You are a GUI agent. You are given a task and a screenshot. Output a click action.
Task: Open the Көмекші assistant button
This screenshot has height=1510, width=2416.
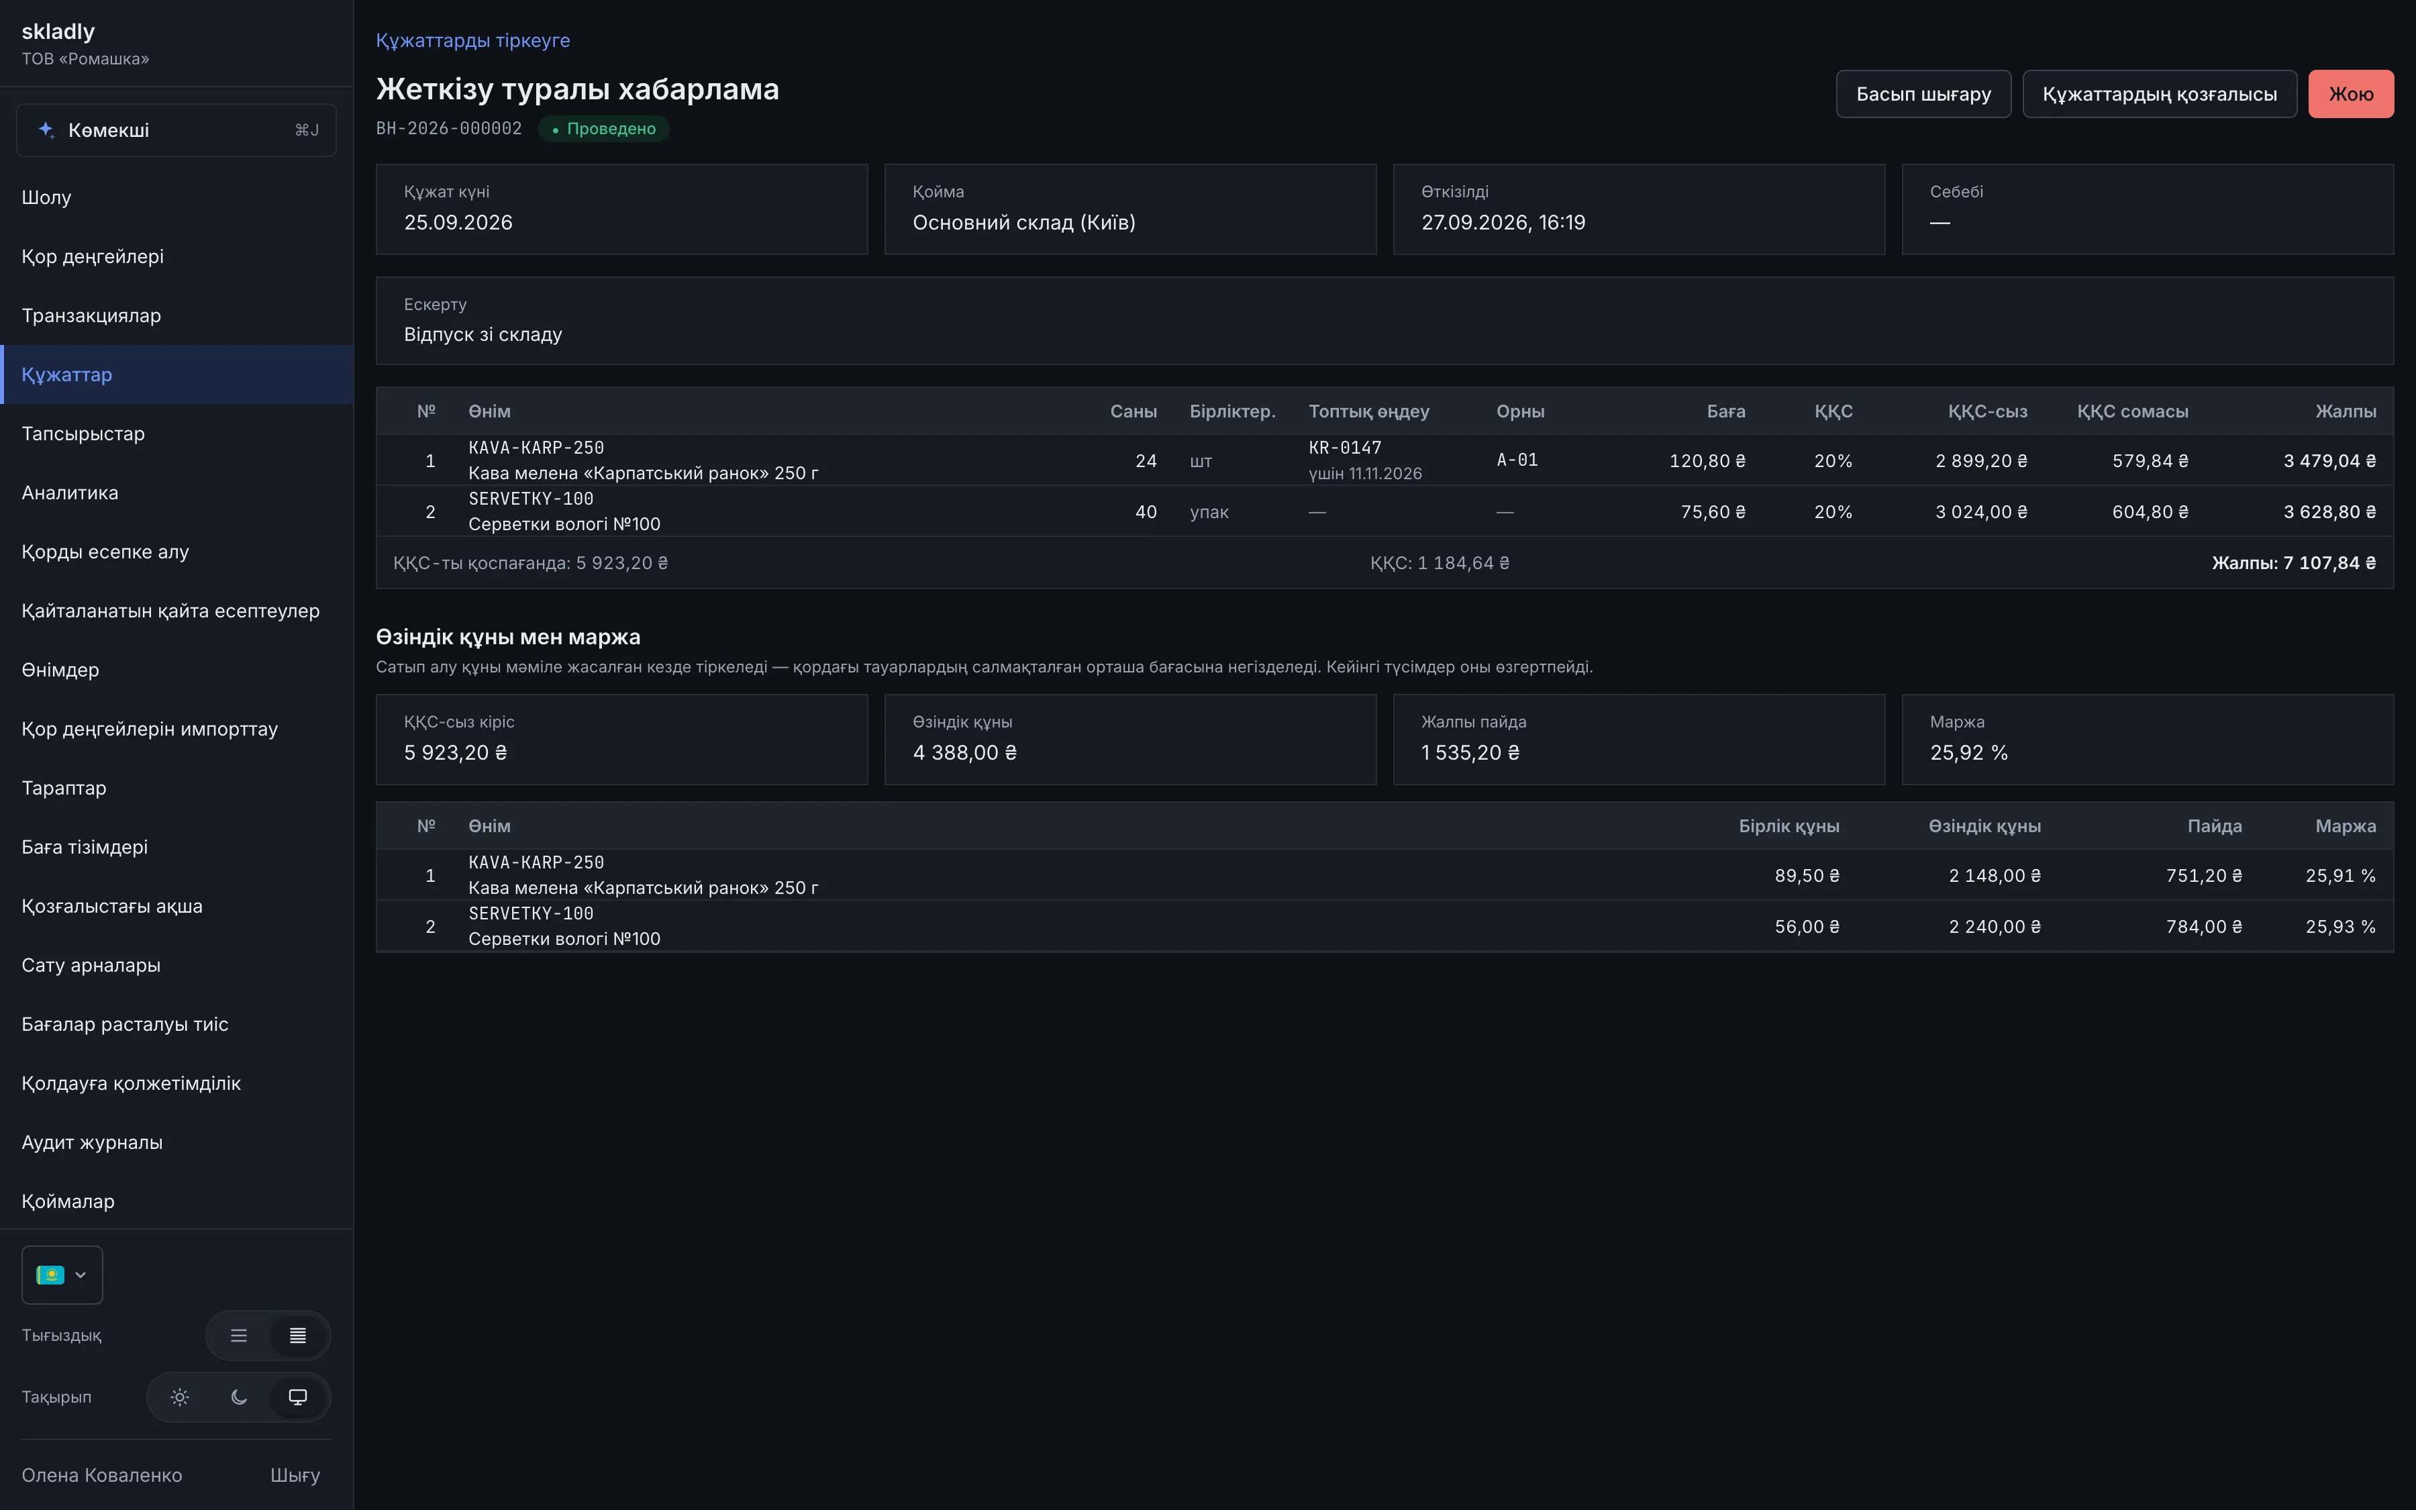(177, 130)
